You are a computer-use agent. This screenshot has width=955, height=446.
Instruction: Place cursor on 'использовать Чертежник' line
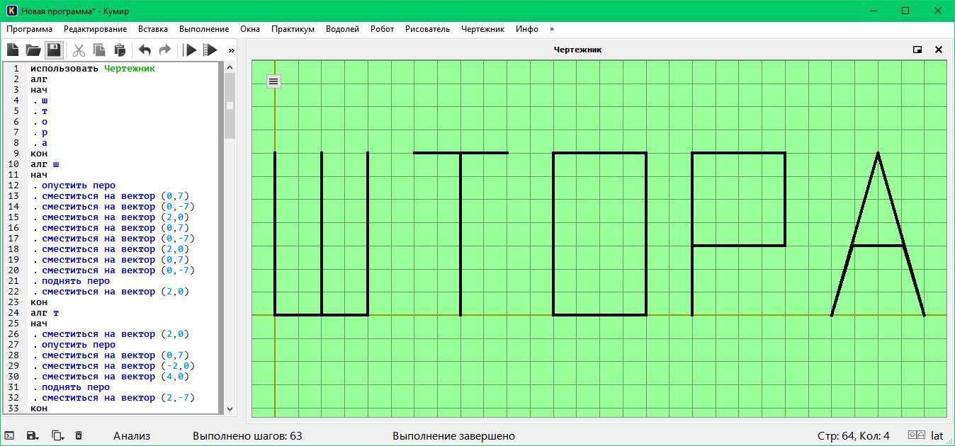92,69
